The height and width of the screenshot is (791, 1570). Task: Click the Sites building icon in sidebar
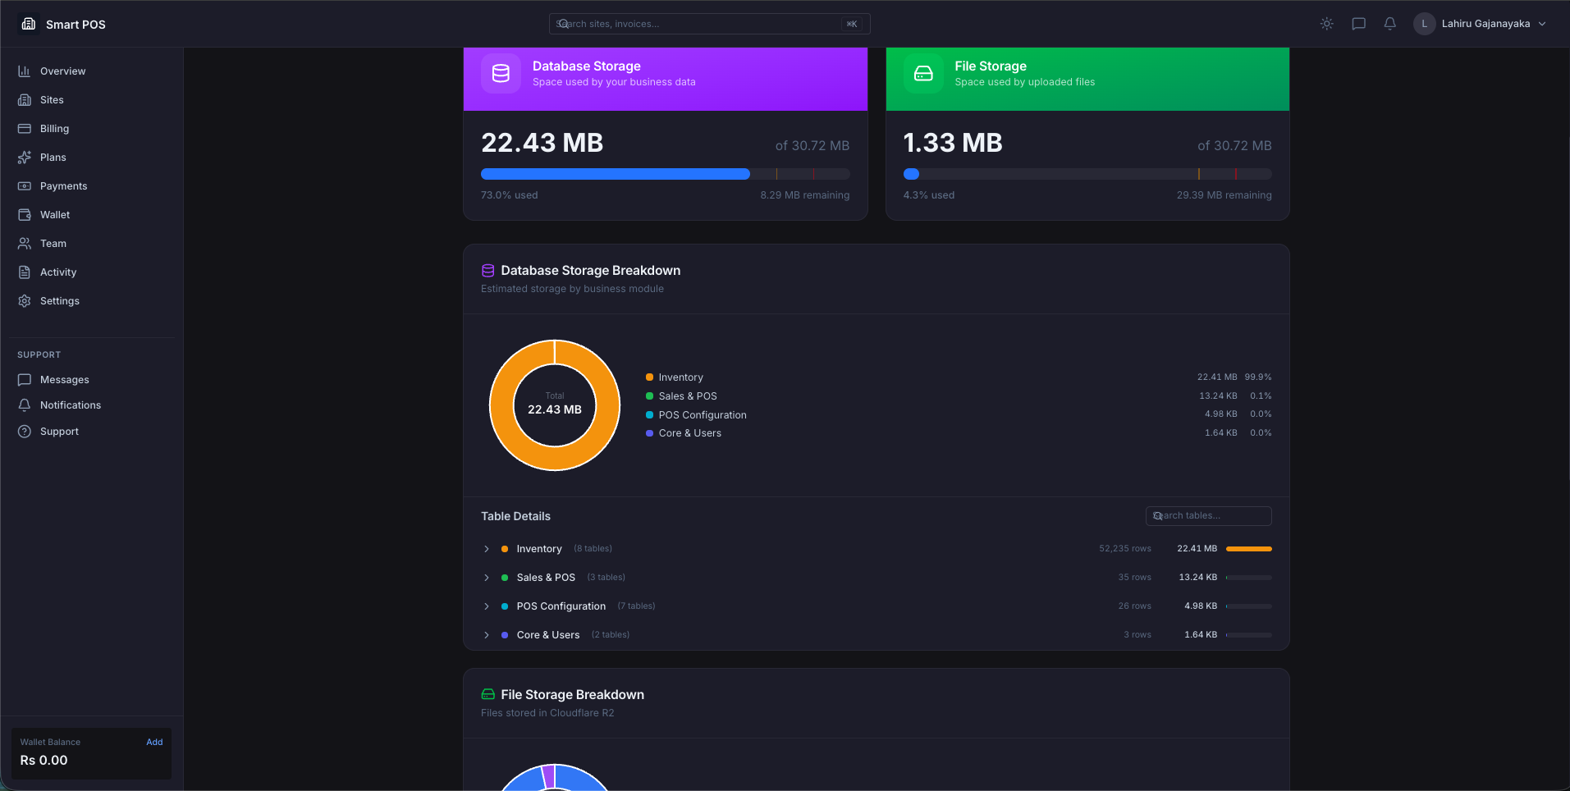pyautogui.click(x=25, y=100)
